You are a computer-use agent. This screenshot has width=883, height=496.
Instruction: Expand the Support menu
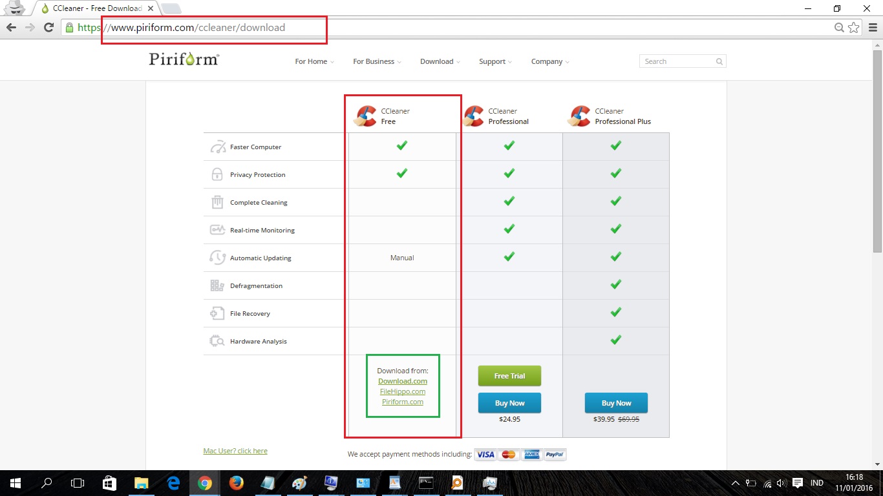[x=495, y=61]
